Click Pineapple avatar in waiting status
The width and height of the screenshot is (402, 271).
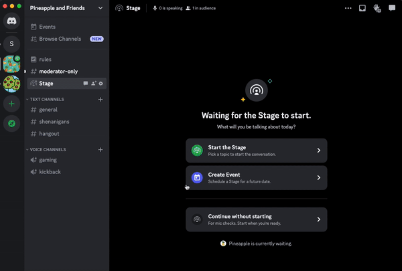[x=223, y=244]
